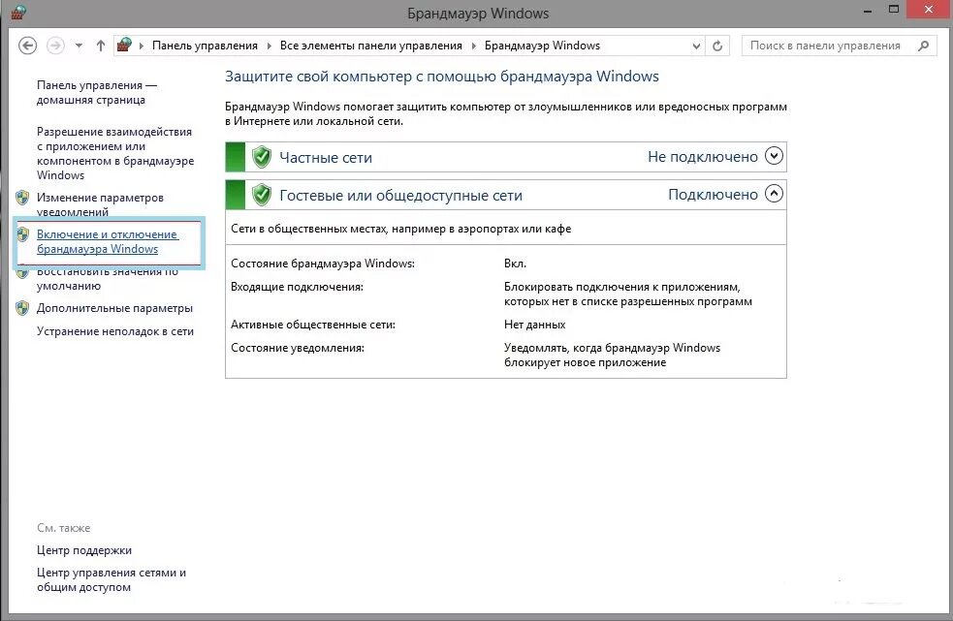Click the Не подключено status
Image resolution: width=953 pixels, height=621 pixels.
coord(703,157)
